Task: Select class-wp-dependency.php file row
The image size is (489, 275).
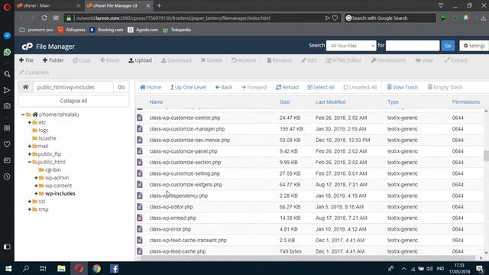Action: click(309, 196)
